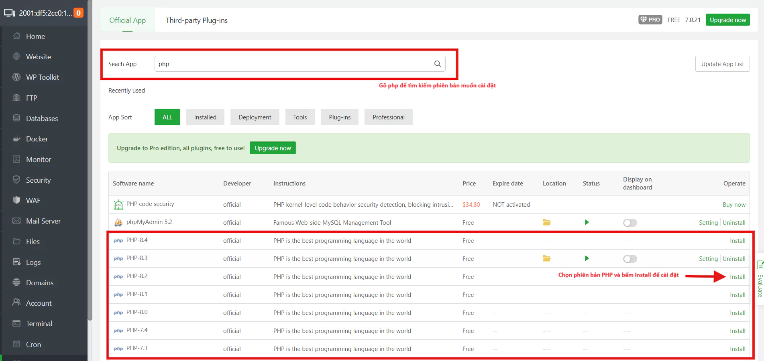This screenshot has width=764, height=361.
Task: Click Install for PHP-8.1
Action: click(x=738, y=294)
